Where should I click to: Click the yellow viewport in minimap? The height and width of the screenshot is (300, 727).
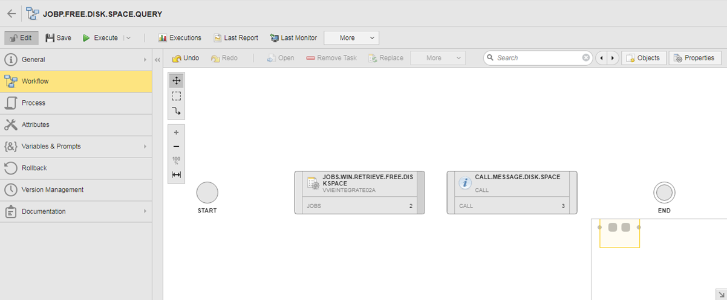pos(619,233)
